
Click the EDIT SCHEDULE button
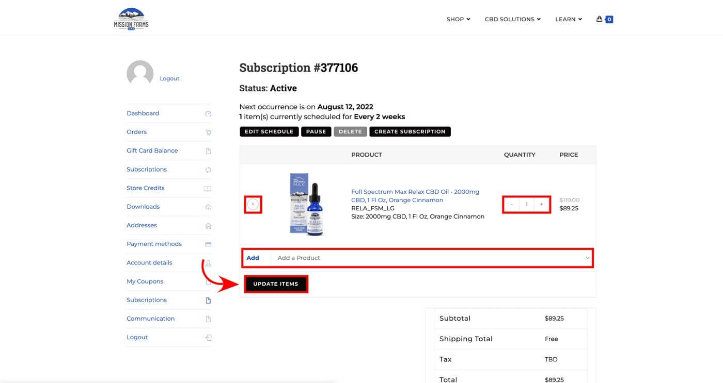point(269,131)
